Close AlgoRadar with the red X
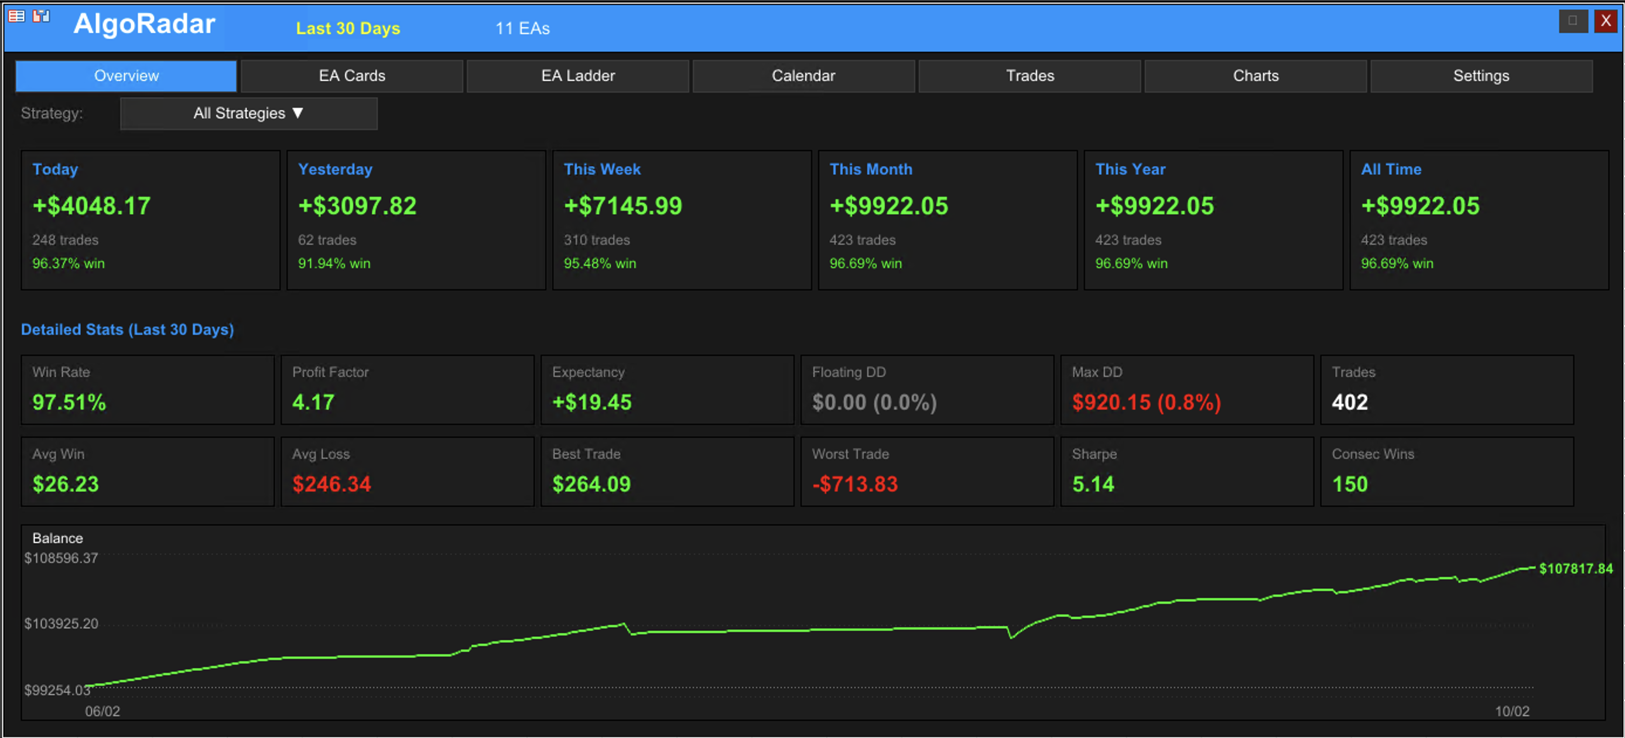Image resolution: width=1625 pixels, height=738 pixels. [x=1606, y=21]
